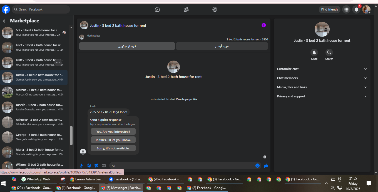The width and height of the screenshot is (378, 192).
Task: Open the Liset 3 bed 2 bath chat
Action: pos(34,48)
